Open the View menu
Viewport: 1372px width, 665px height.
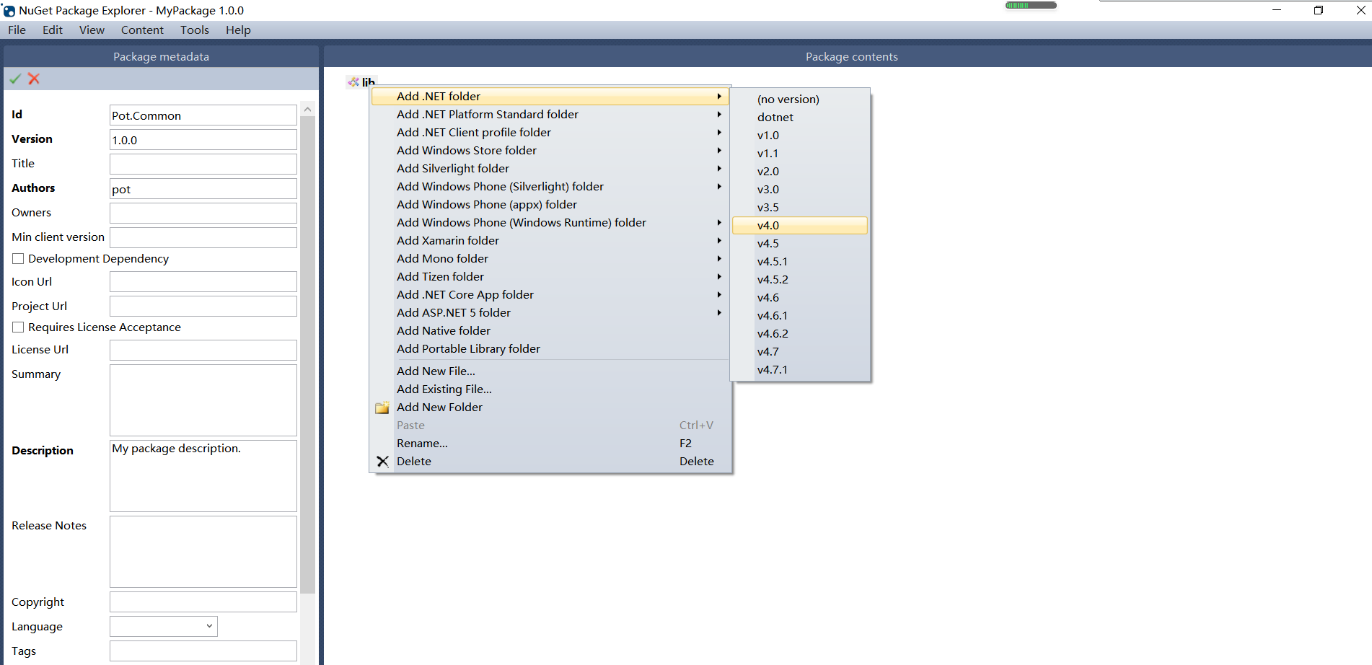[x=92, y=30]
